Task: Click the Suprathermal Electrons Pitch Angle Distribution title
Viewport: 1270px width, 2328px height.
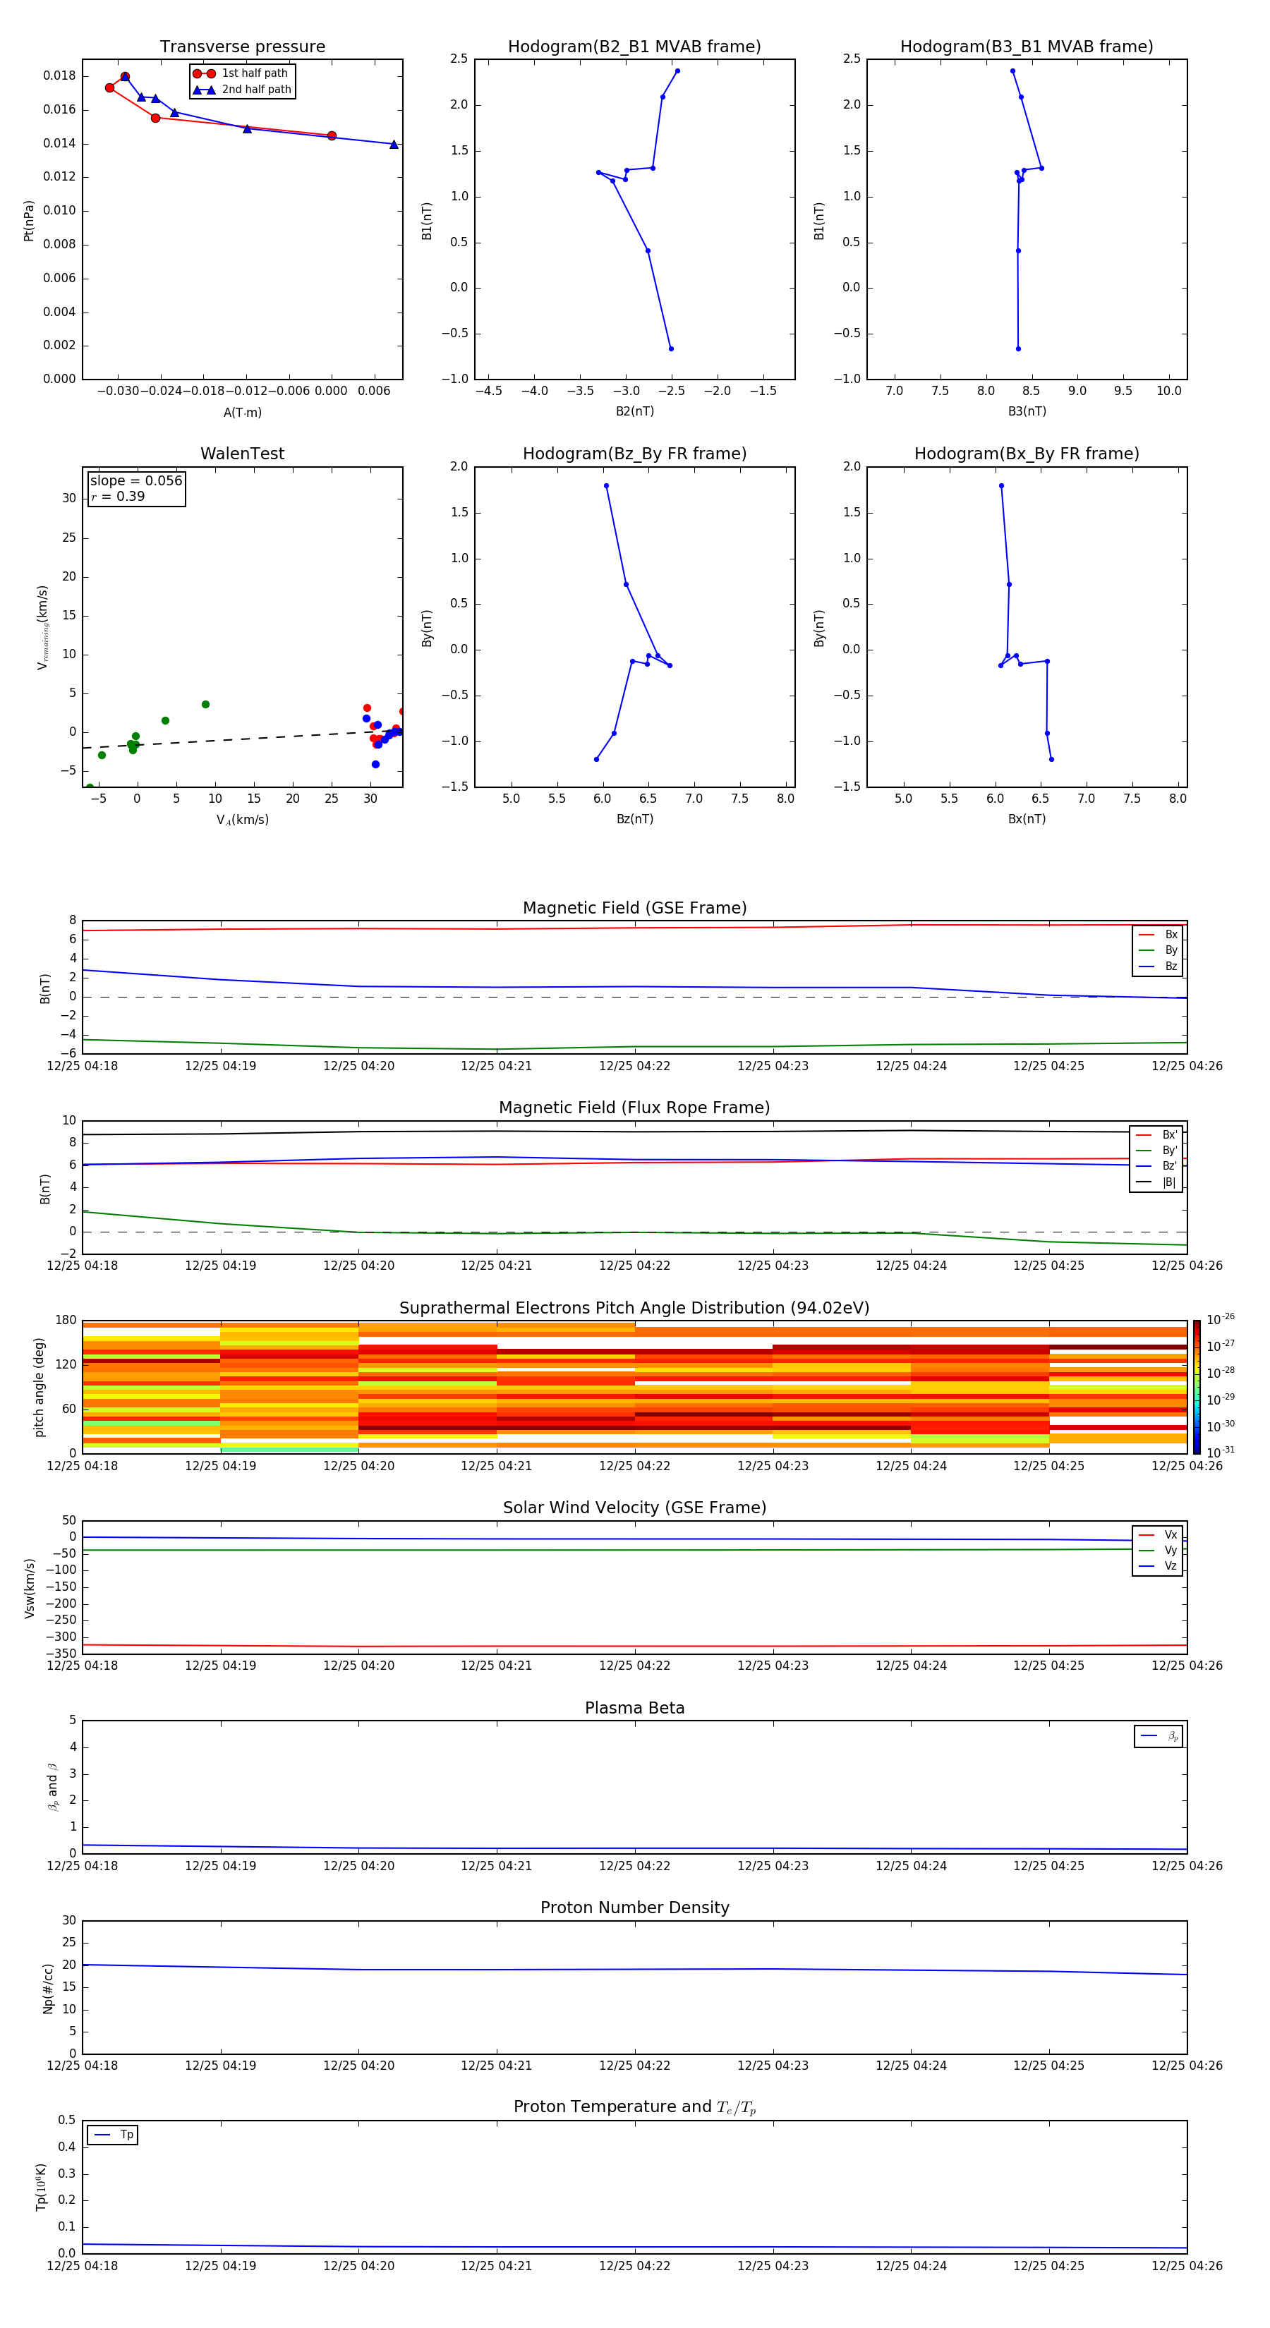Action: pyautogui.click(x=634, y=1309)
